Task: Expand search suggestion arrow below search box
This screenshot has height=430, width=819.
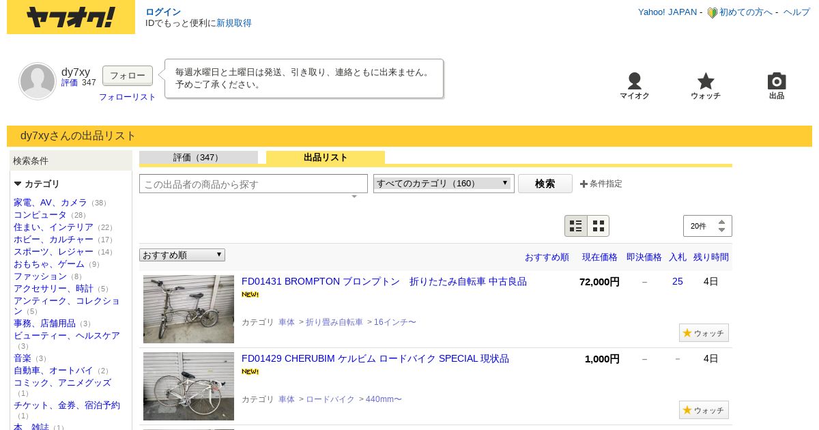Action: coord(354,197)
